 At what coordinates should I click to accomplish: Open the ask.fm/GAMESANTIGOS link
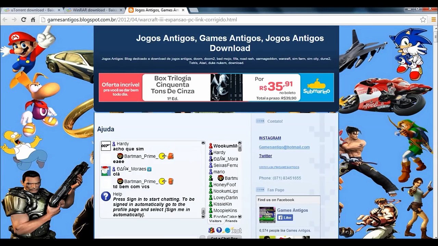pyautogui.click(x=279, y=167)
